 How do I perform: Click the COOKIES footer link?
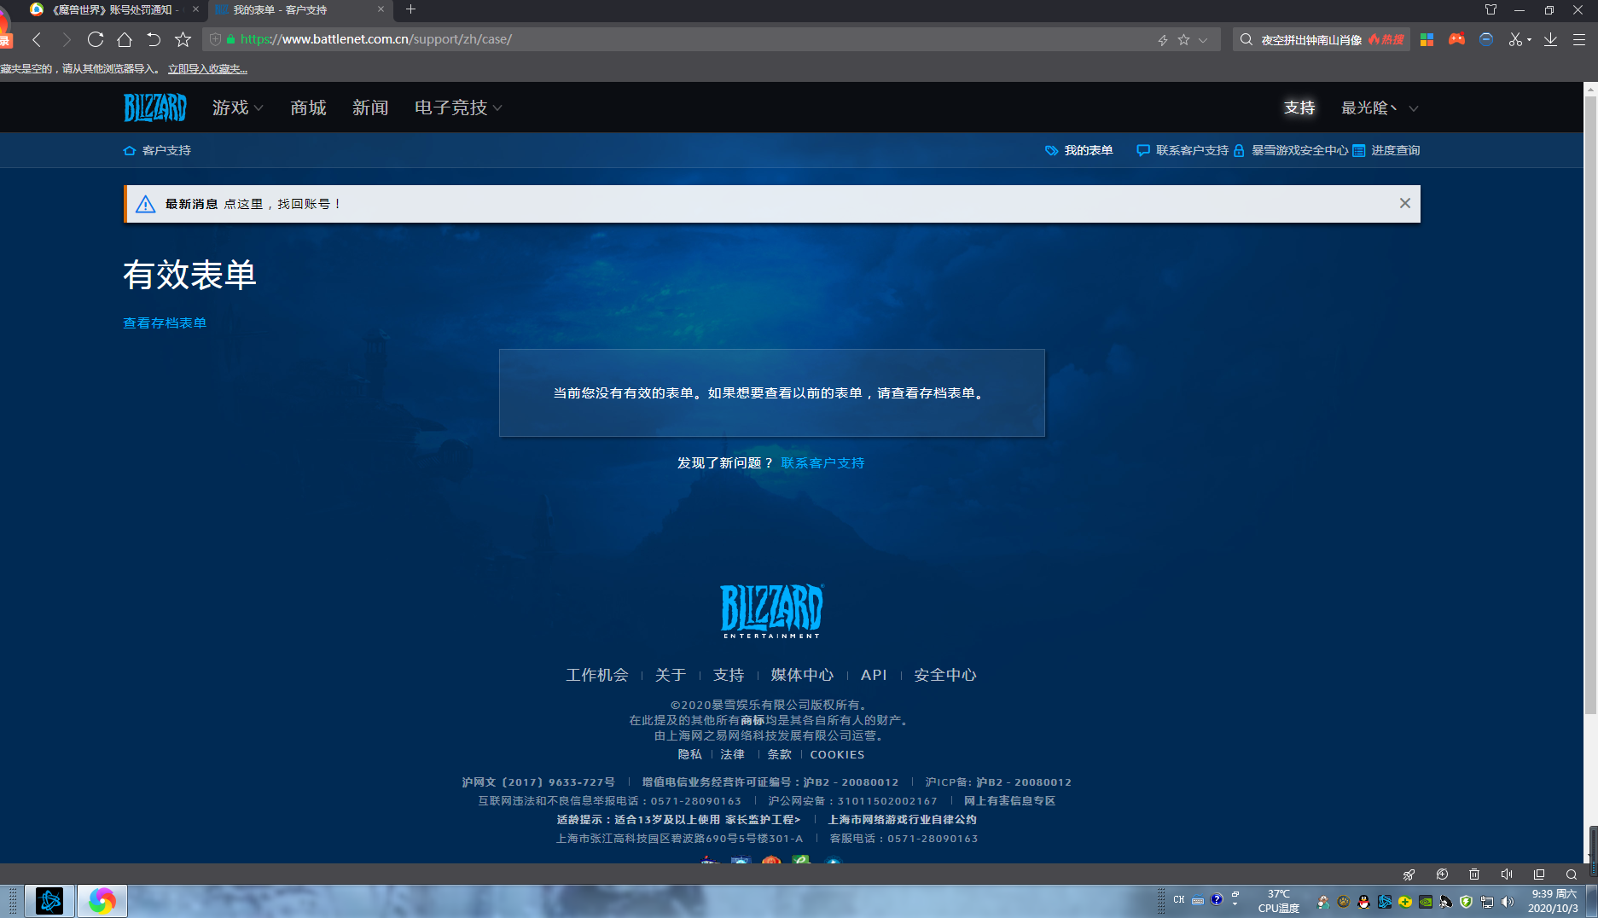point(837,755)
